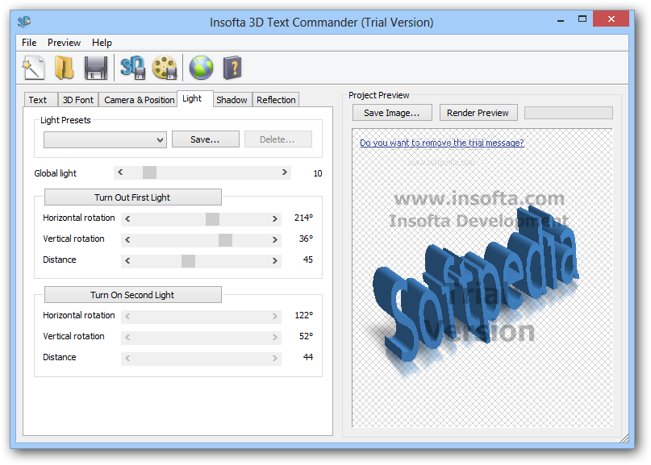This screenshot has width=651, height=465.
Task: Click the Save... preset button
Action: pyautogui.click(x=206, y=139)
